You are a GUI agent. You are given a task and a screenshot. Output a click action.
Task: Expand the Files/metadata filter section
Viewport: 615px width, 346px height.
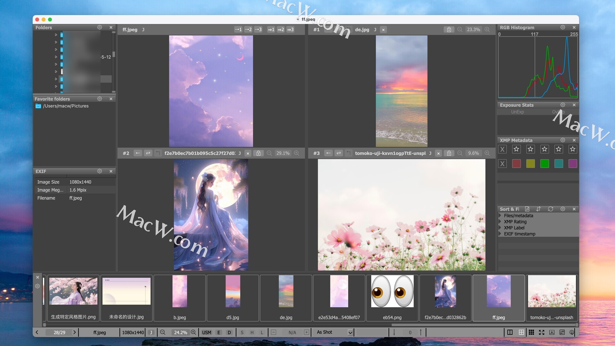(x=500, y=216)
